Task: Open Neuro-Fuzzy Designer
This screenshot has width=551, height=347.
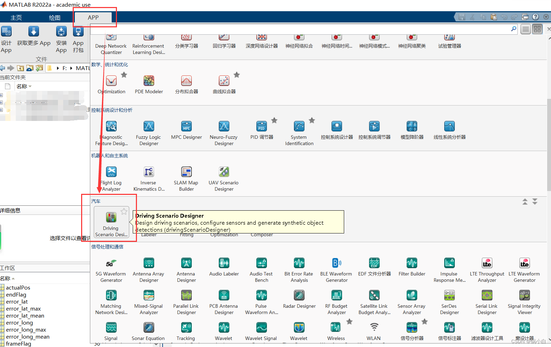Action: pyautogui.click(x=224, y=133)
